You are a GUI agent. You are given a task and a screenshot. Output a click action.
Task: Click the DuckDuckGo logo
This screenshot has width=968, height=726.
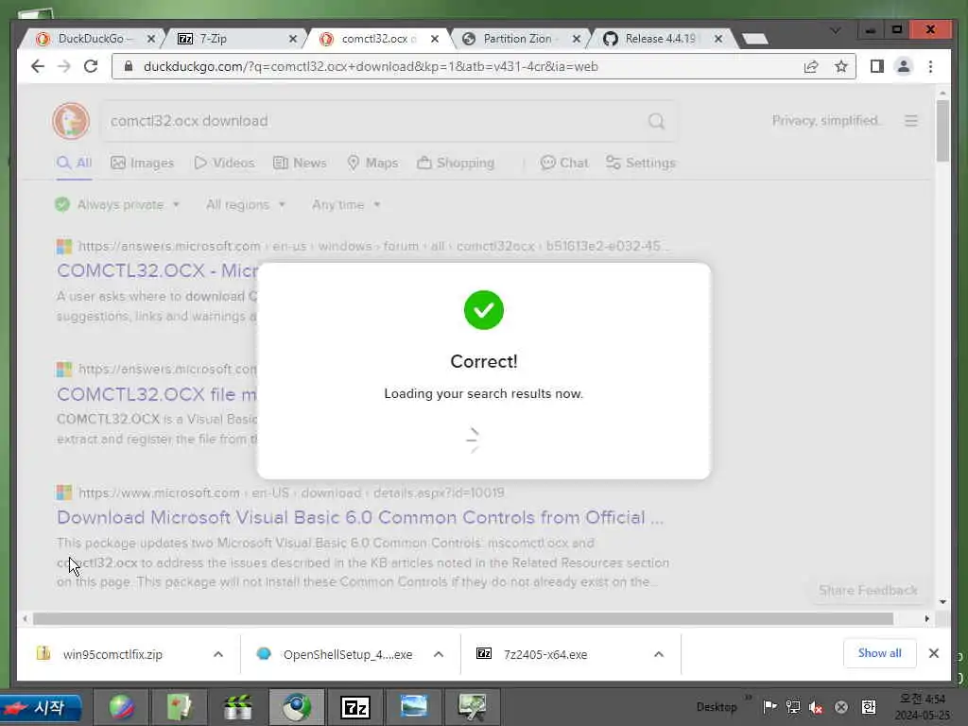point(71,121)
